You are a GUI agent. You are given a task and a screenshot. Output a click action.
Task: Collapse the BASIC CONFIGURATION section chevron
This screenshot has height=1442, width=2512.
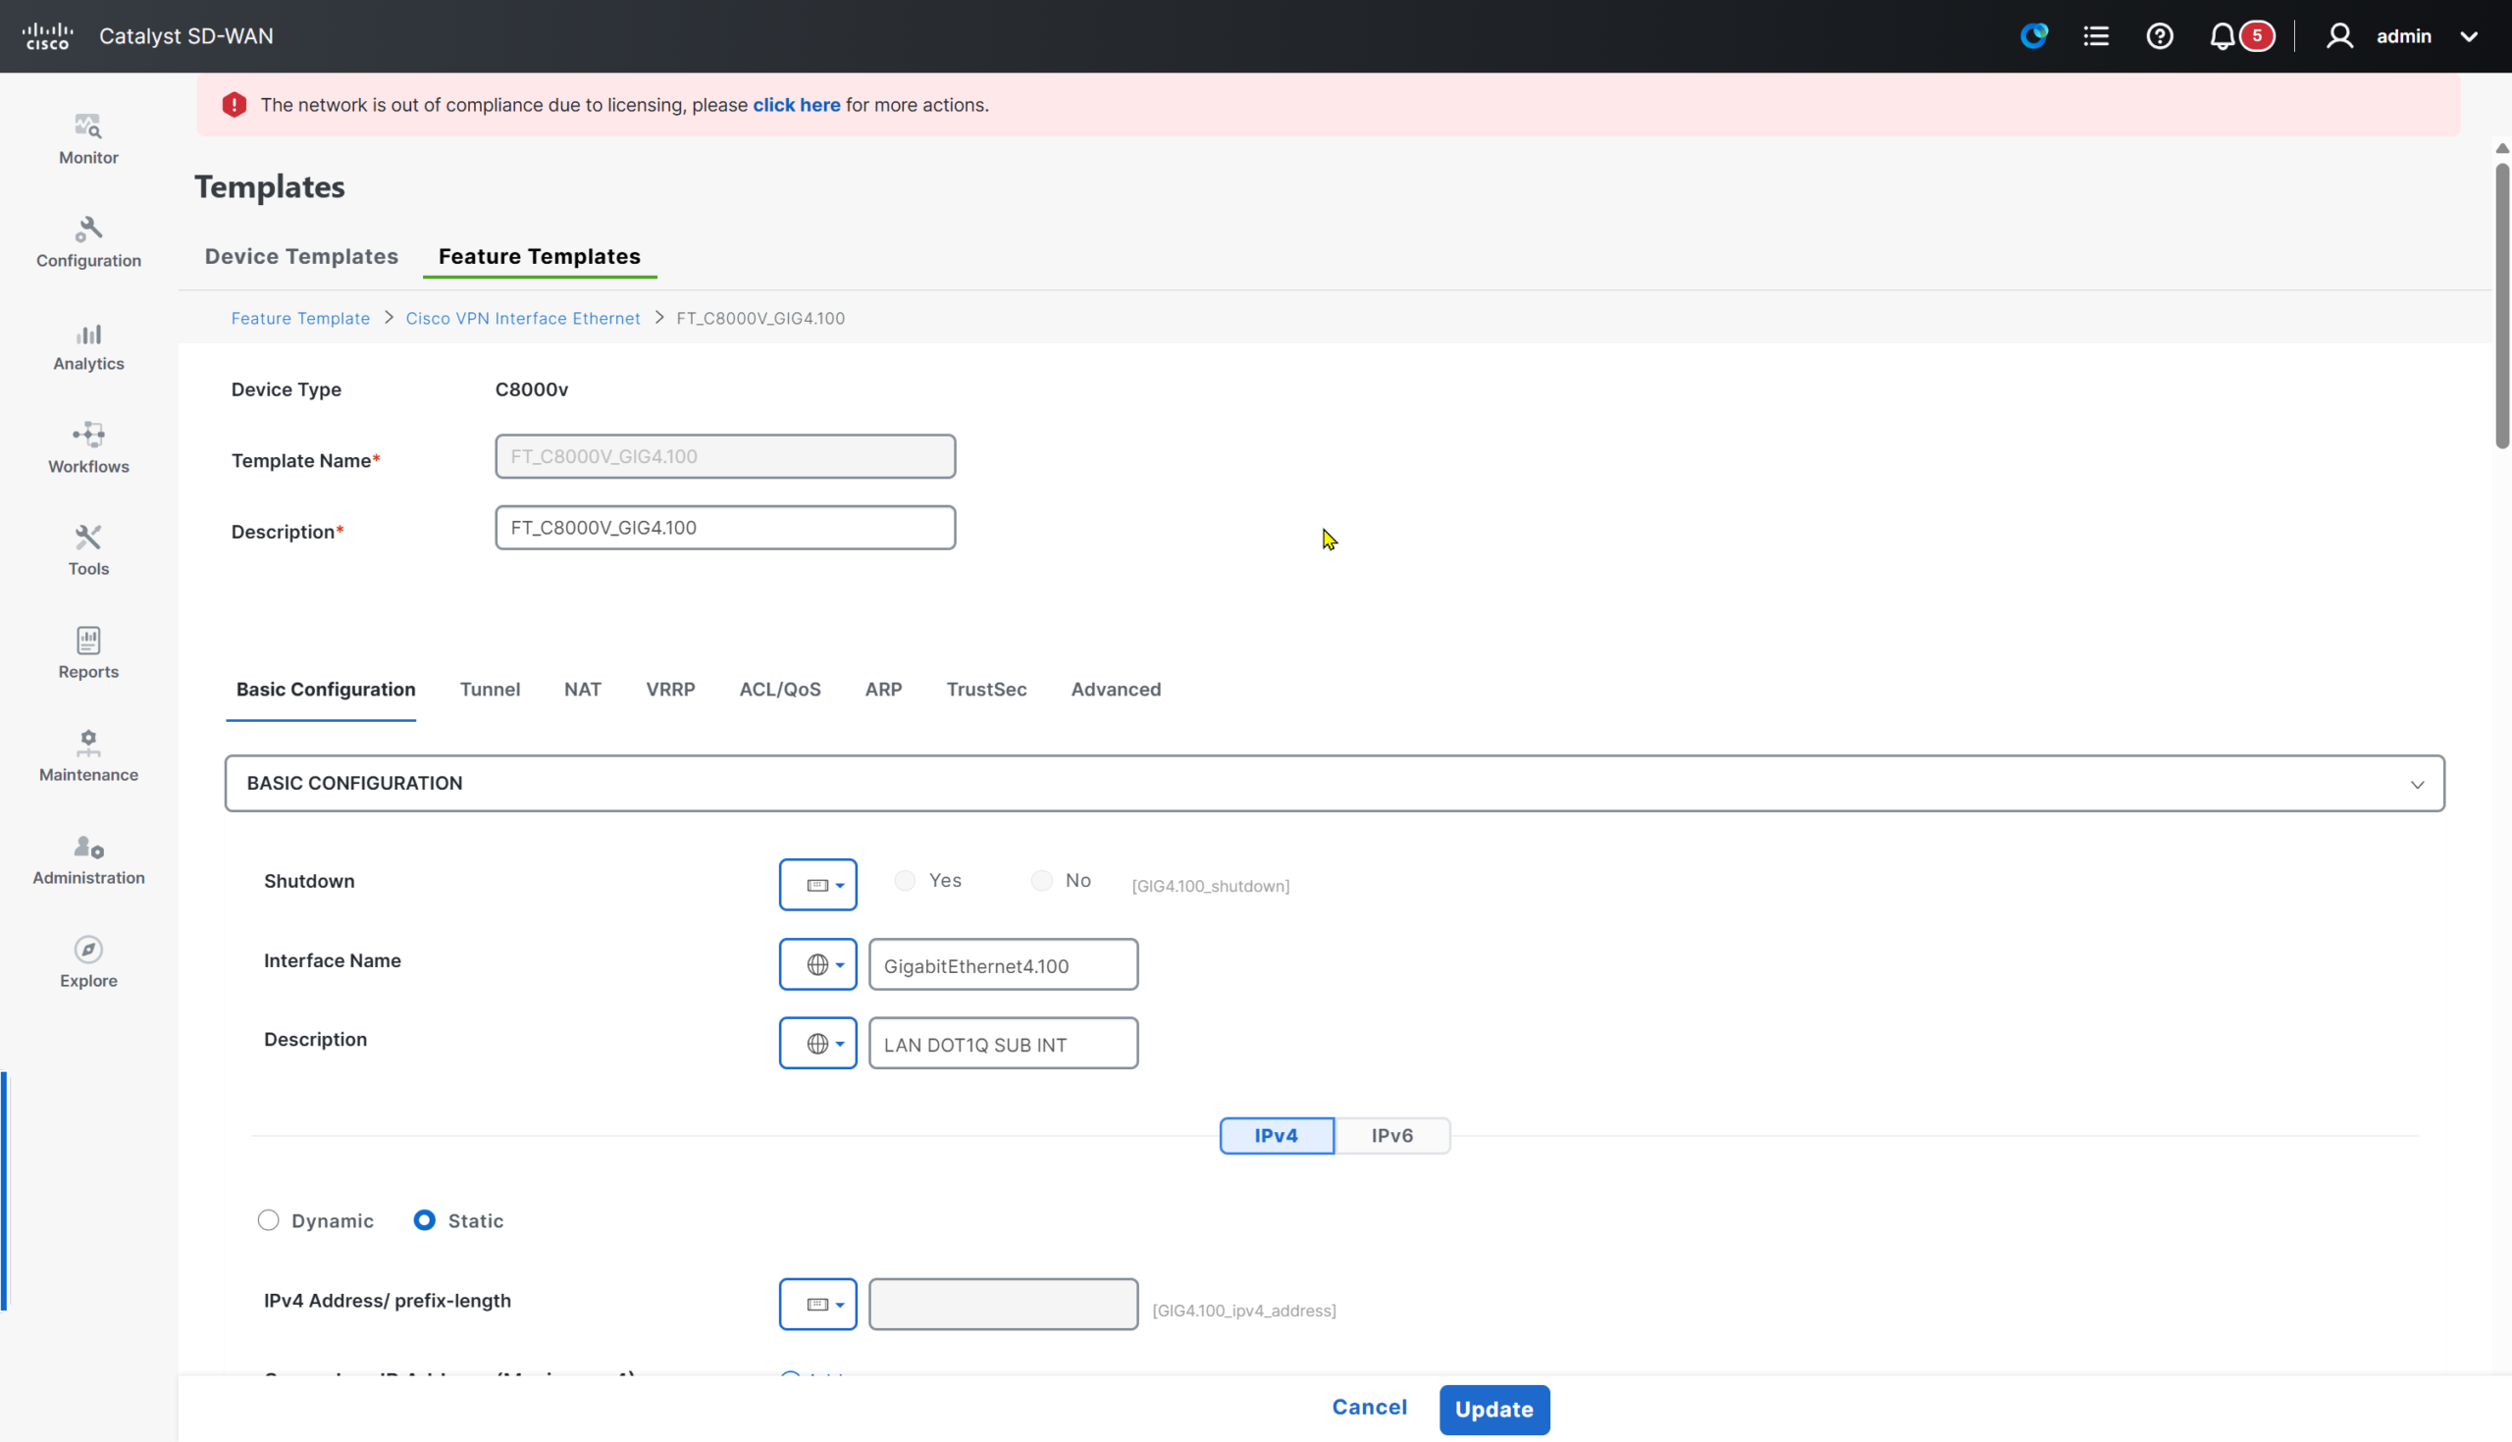click(x=2417, y=785)
